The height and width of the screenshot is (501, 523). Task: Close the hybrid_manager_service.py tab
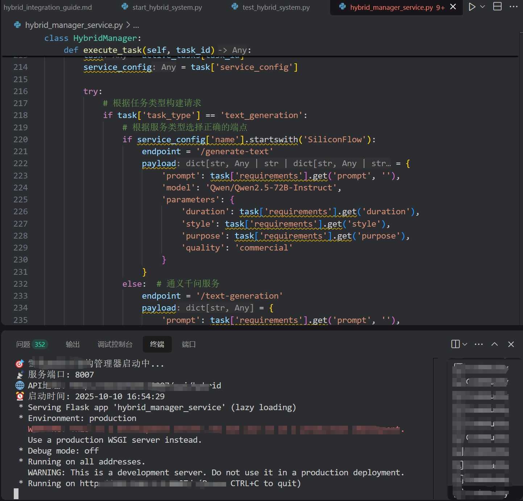click(453, 7)
